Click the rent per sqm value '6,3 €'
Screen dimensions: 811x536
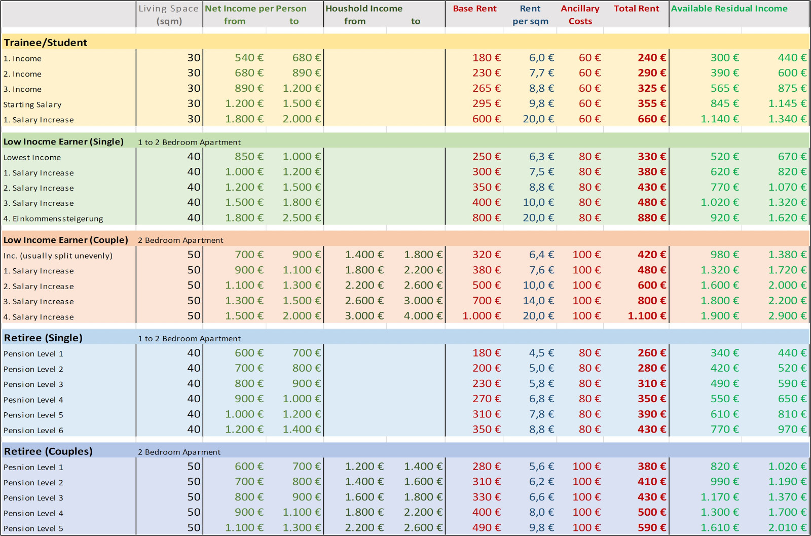pos(541,157)
